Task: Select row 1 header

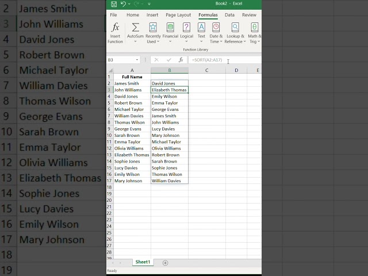Action: coord(110,77)
